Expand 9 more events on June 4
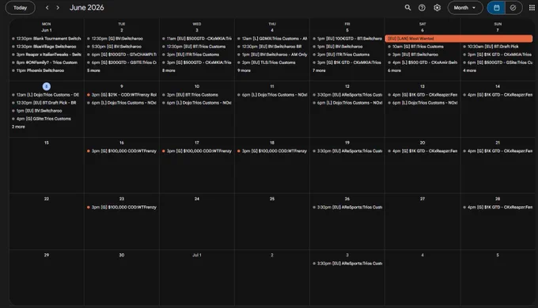This screenshot has width=538, height=308. point(244,70)
